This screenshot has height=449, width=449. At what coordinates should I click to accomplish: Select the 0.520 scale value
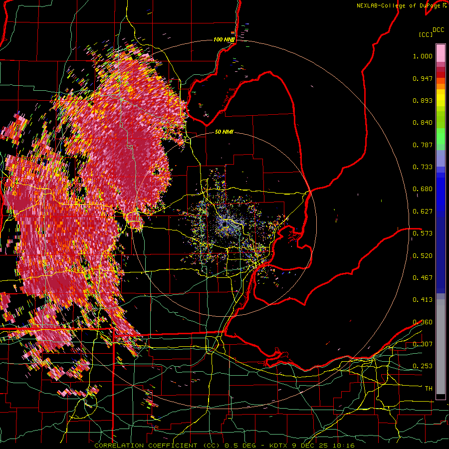(x=423, y=256)
